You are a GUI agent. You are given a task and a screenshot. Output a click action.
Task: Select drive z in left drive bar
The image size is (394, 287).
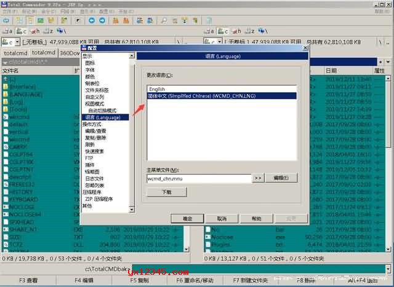click(x=48, y=31)
